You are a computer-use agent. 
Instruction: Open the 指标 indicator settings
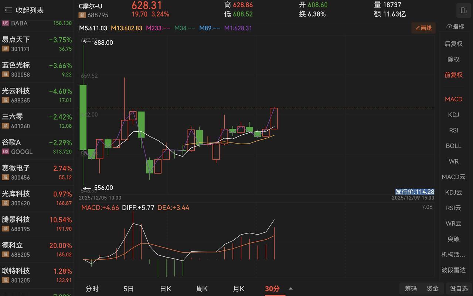click(455, 26)
